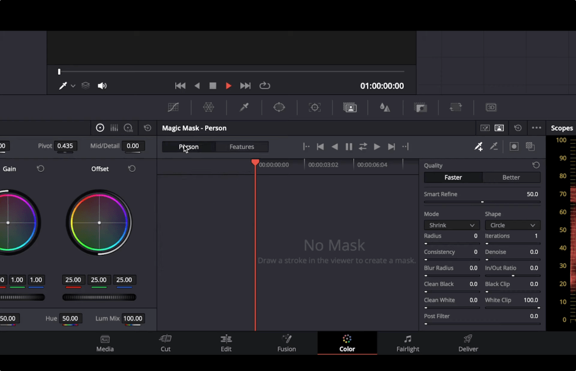Open the Sizing palette icon
Viewport: 576px width, 371px height.
tap(456, 107)
